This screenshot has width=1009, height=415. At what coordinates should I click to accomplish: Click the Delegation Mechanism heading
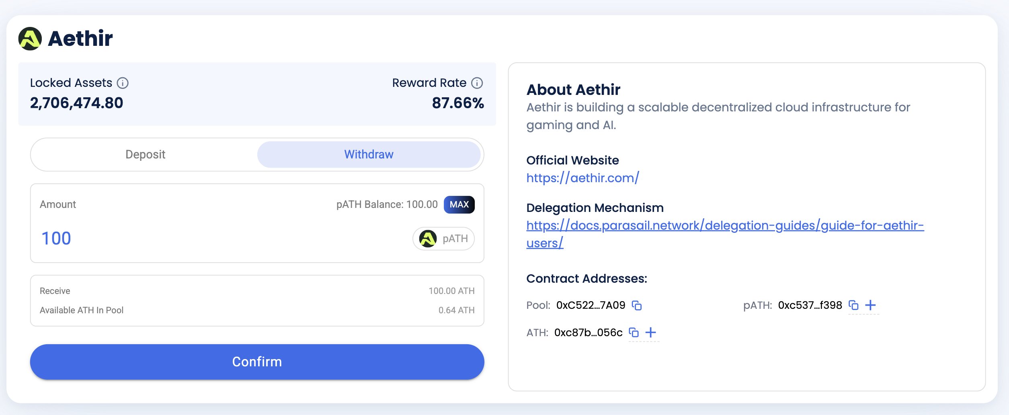[x=595, y=208]
